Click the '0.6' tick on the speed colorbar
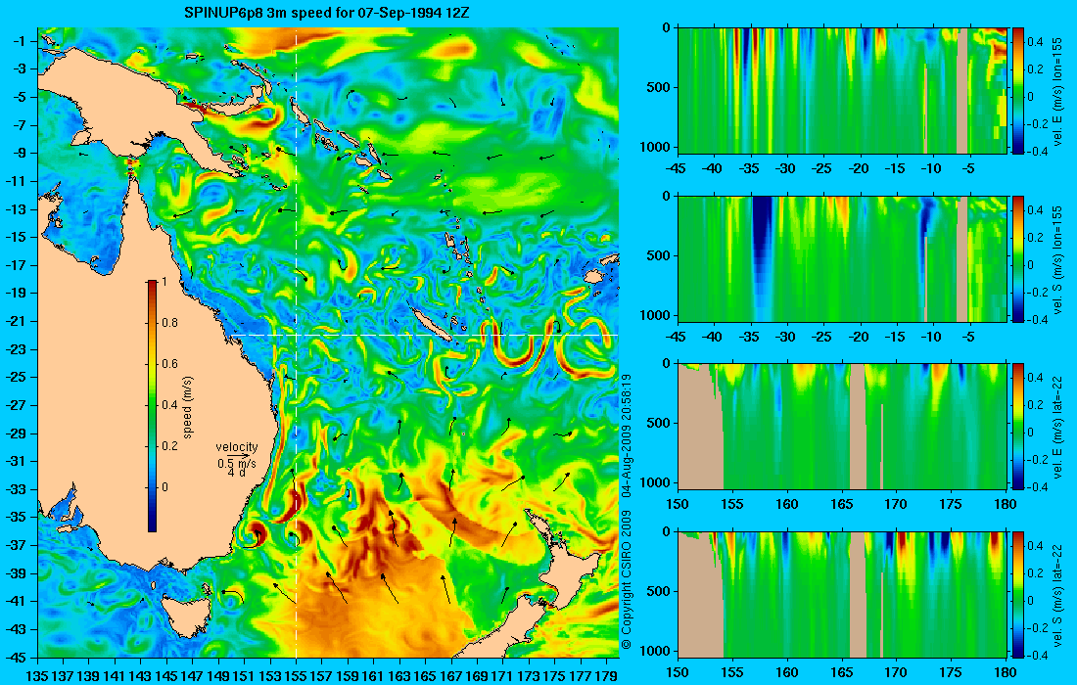 point(169,364)
